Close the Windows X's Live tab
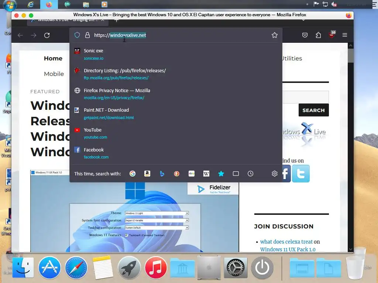The width and height of the screenshot is (378, 283). point(103,20)
